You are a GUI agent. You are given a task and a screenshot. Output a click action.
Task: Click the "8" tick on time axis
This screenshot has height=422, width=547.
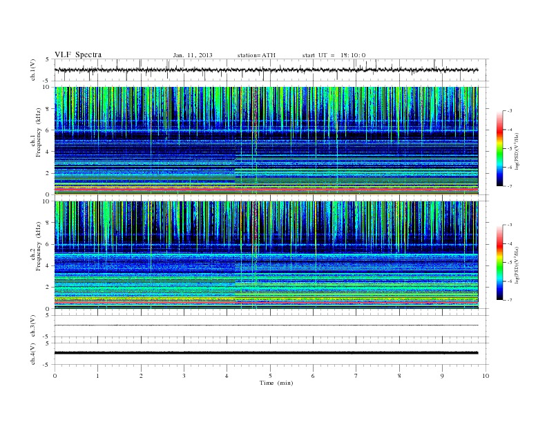pyautogui.click(x=399, y=376)
